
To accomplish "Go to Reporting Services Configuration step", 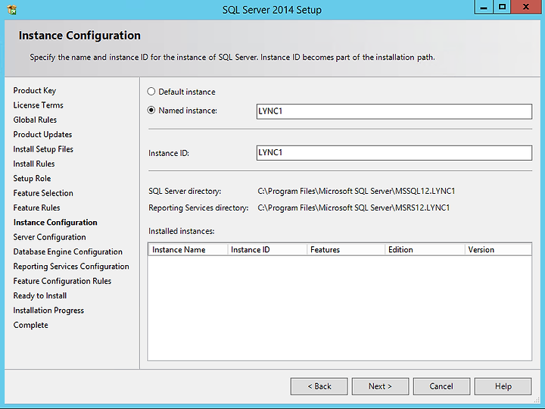I will [71, 266].
